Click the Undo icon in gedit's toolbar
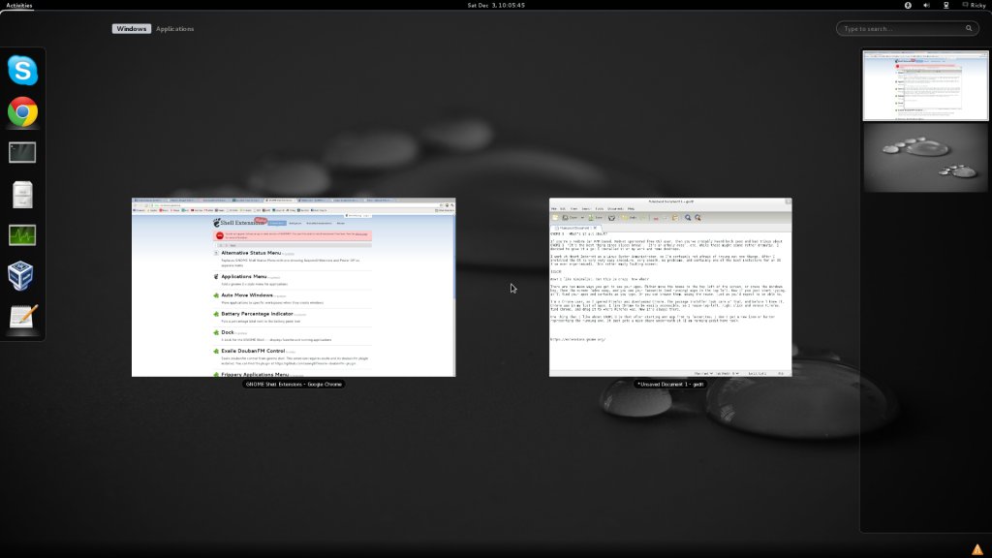Screen dimensions: 992x558 tap(626, 217)
